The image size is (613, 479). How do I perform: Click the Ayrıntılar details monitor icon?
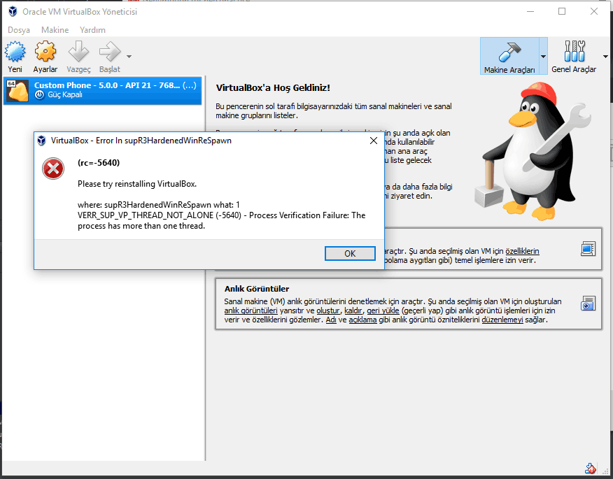[588, 249]
